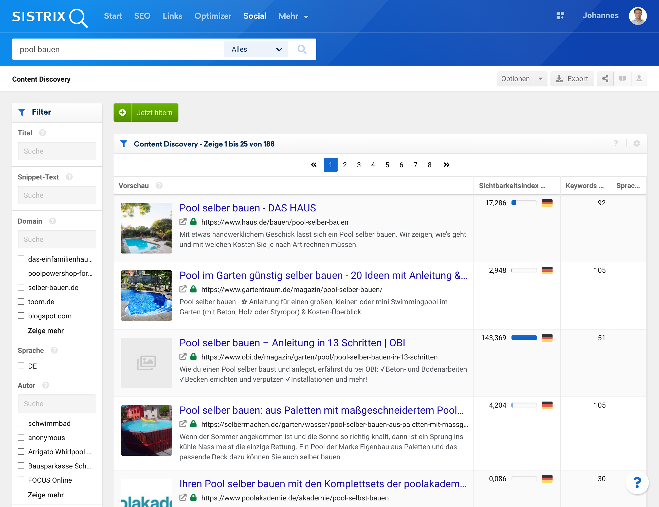Open external link icon for haus.de result
Screen dimensions: 659x507
(x=183, y=222)
